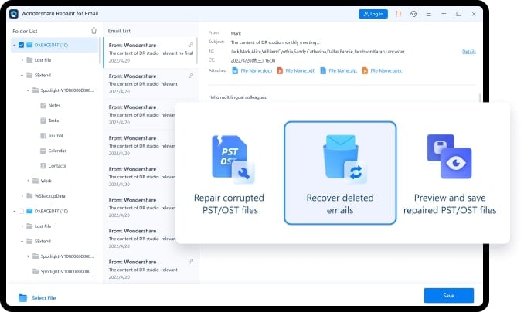Select the Folder List header
Viewport: 524px width, 312px height.
click(25, 31)
